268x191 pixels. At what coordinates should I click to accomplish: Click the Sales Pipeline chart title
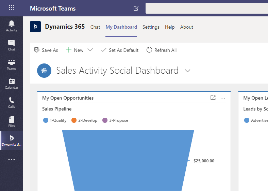pyautogui.click(x=57, y=109)
